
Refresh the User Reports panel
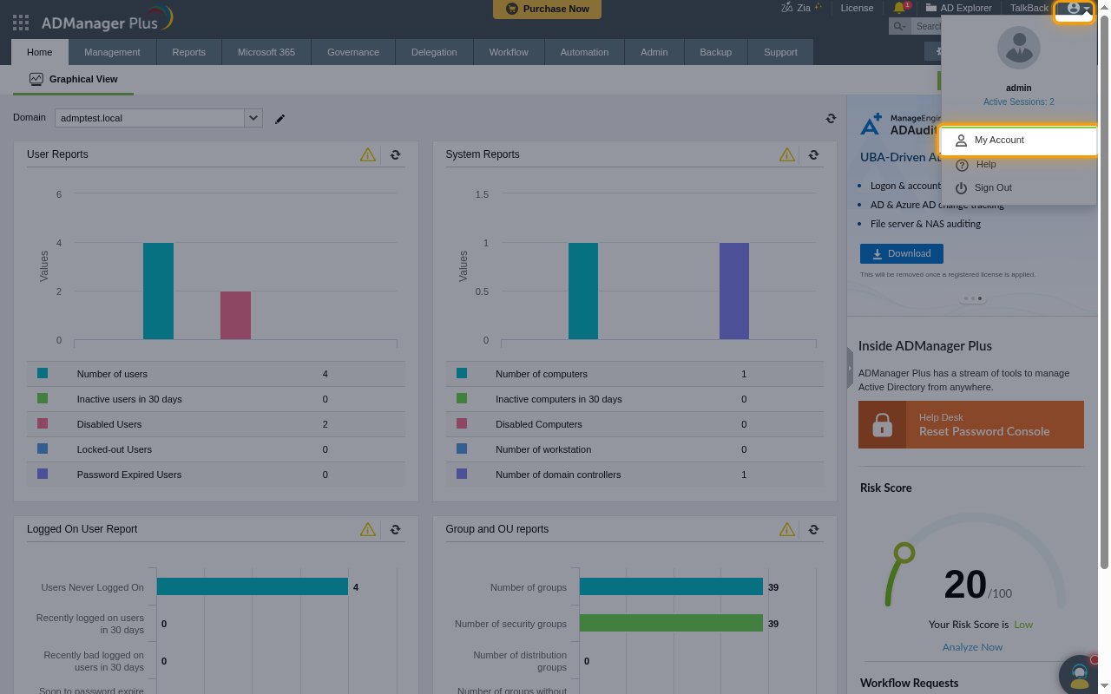pos(396,154)
